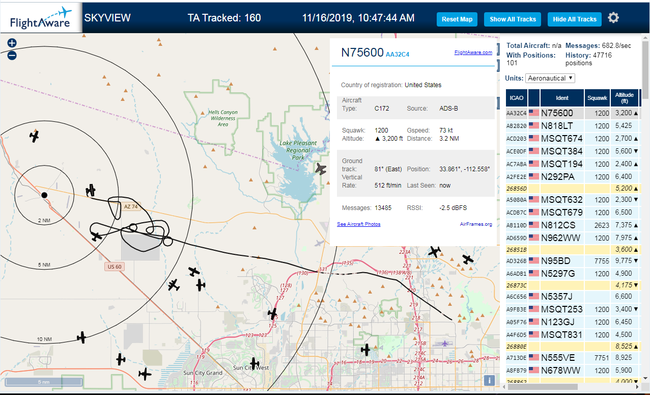
Task: Sort table by Ident column
Action: 562,98
